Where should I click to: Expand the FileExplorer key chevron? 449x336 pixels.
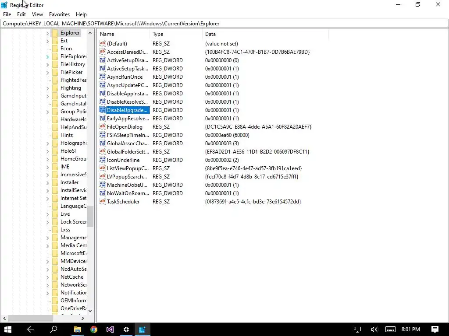[x=47, y=57]
